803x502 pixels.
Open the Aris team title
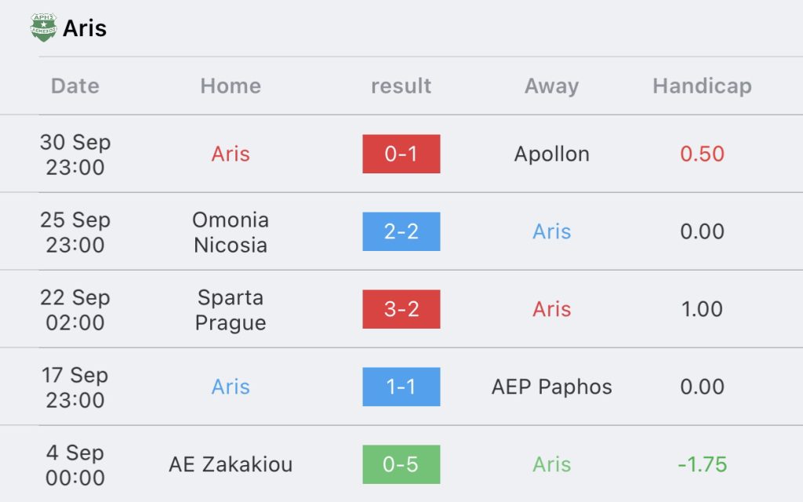coord(85,28)
